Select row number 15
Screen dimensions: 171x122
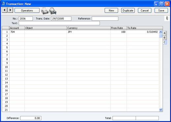[x=6, y=87]
